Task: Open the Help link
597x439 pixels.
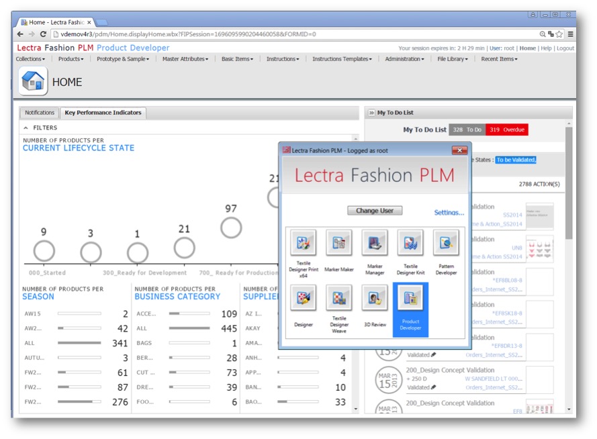Action: (546, 48)
